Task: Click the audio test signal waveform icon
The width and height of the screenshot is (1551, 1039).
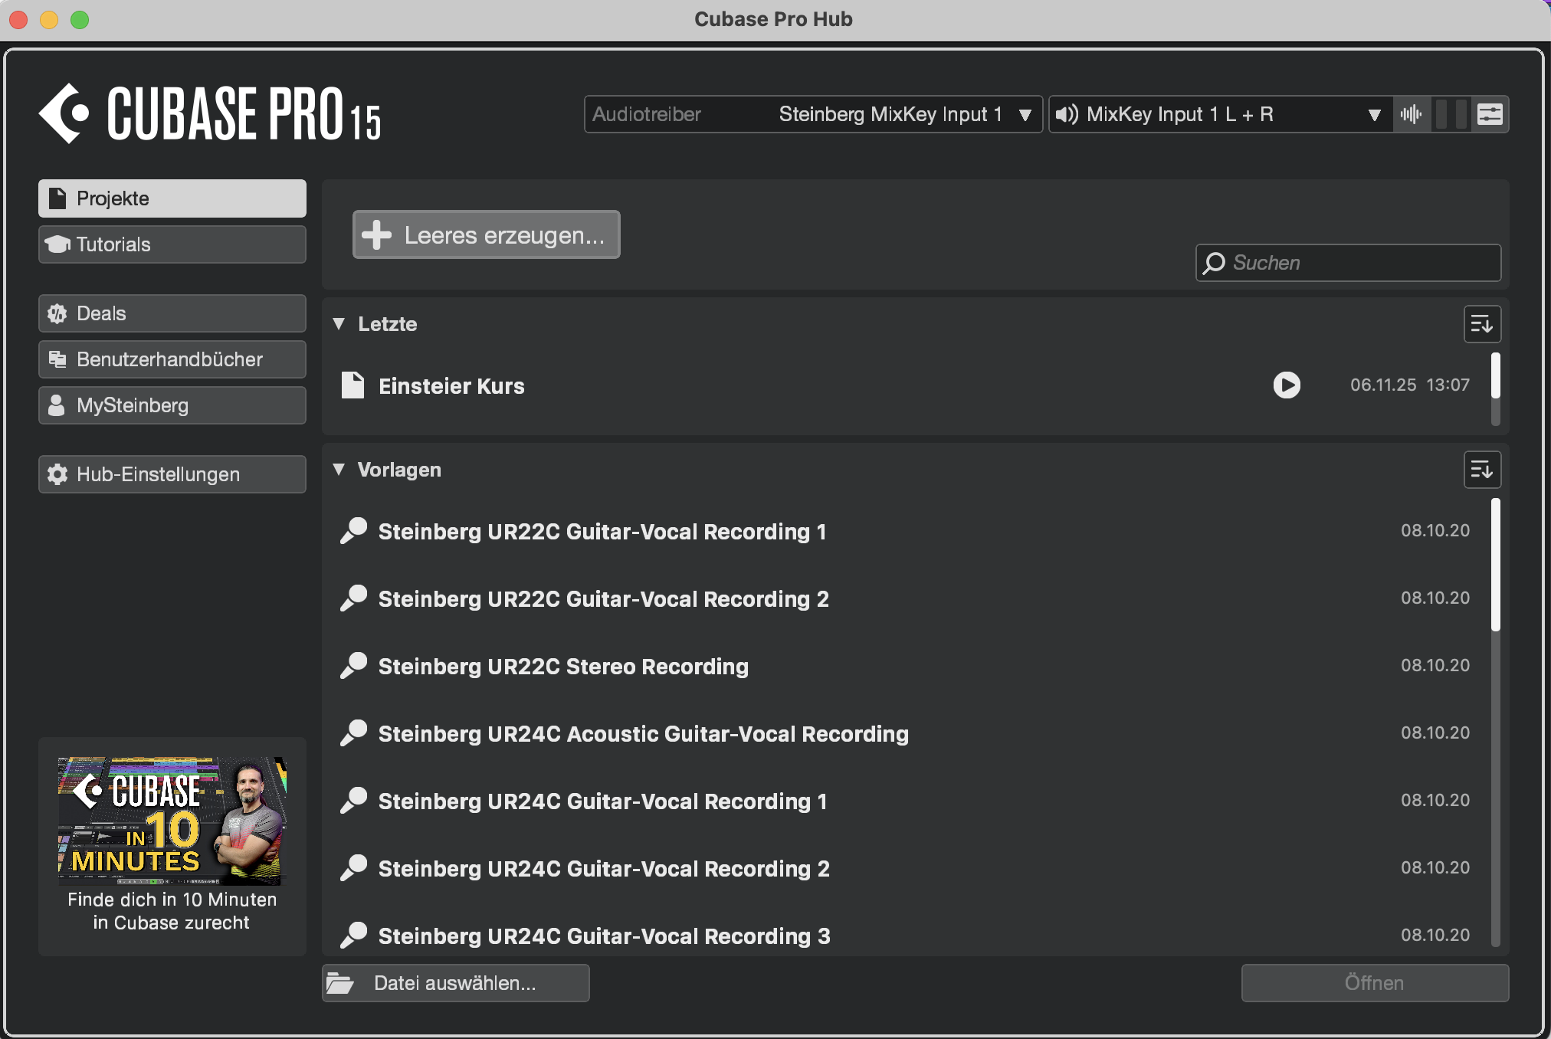Action: (x=1411, y=115)
